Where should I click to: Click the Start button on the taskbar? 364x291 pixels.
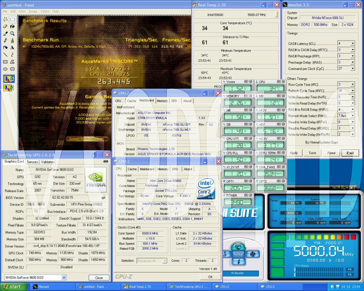tap(14, 287)
